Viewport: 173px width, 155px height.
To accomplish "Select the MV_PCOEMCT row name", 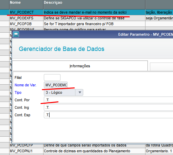I will [x=22, y=12].
